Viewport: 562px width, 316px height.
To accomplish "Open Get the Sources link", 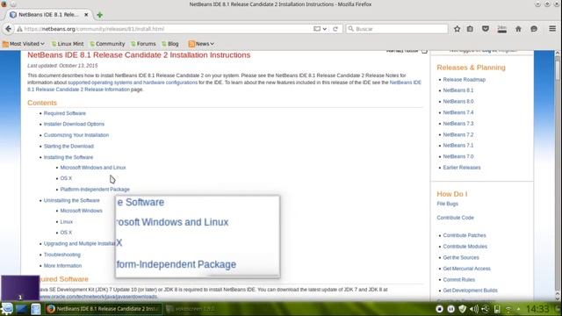I will tap(460, 257).
